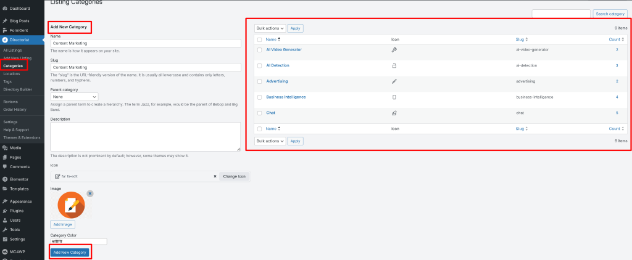The width and height of the screenshot is (632, 260).
Task: Toggle the select-all checkbox in table header
Action: pos(260,39)
